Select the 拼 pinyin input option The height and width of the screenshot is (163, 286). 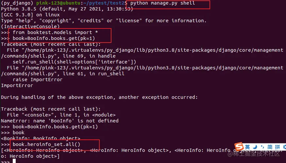pyautogui.click(x=278, y=147)
